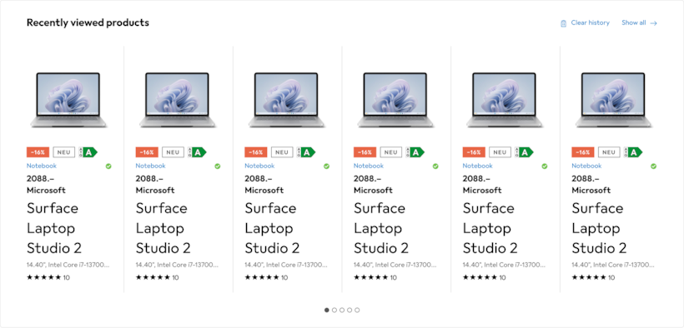This screenshot has height=328, width=684.
Task: Click the green availability check on first card
Action: click(108, 166)
